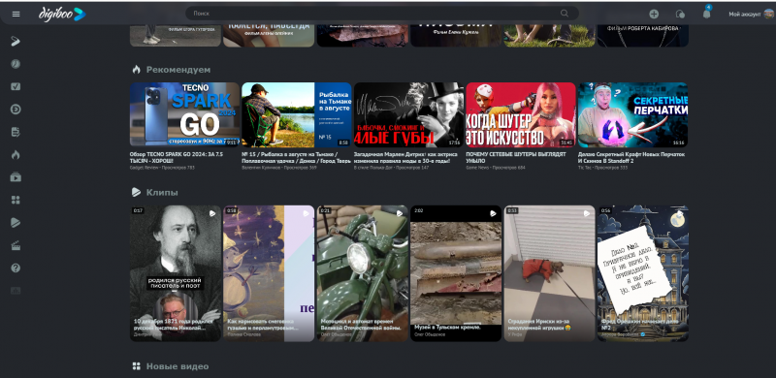
Task: Open title Обзор TECNO SPARK GO 2024
Action: coord(177,157)
